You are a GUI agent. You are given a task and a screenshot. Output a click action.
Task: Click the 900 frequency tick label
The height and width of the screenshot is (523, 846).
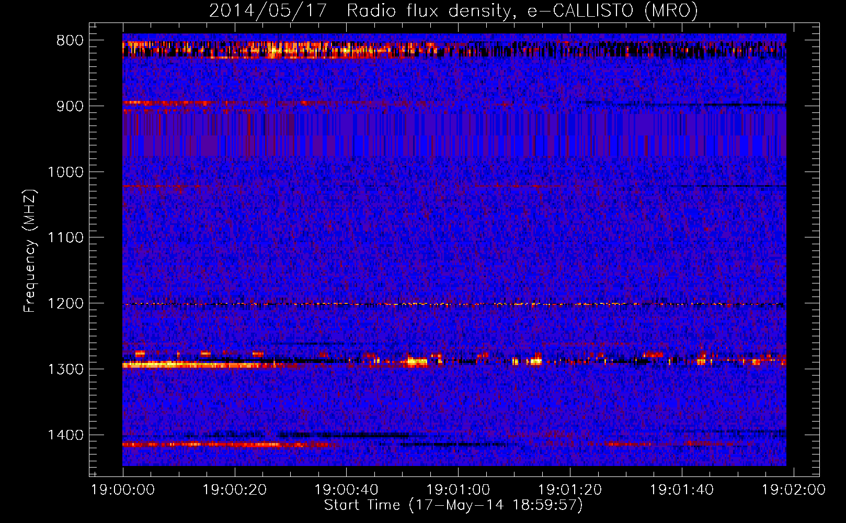pos(70,106)
